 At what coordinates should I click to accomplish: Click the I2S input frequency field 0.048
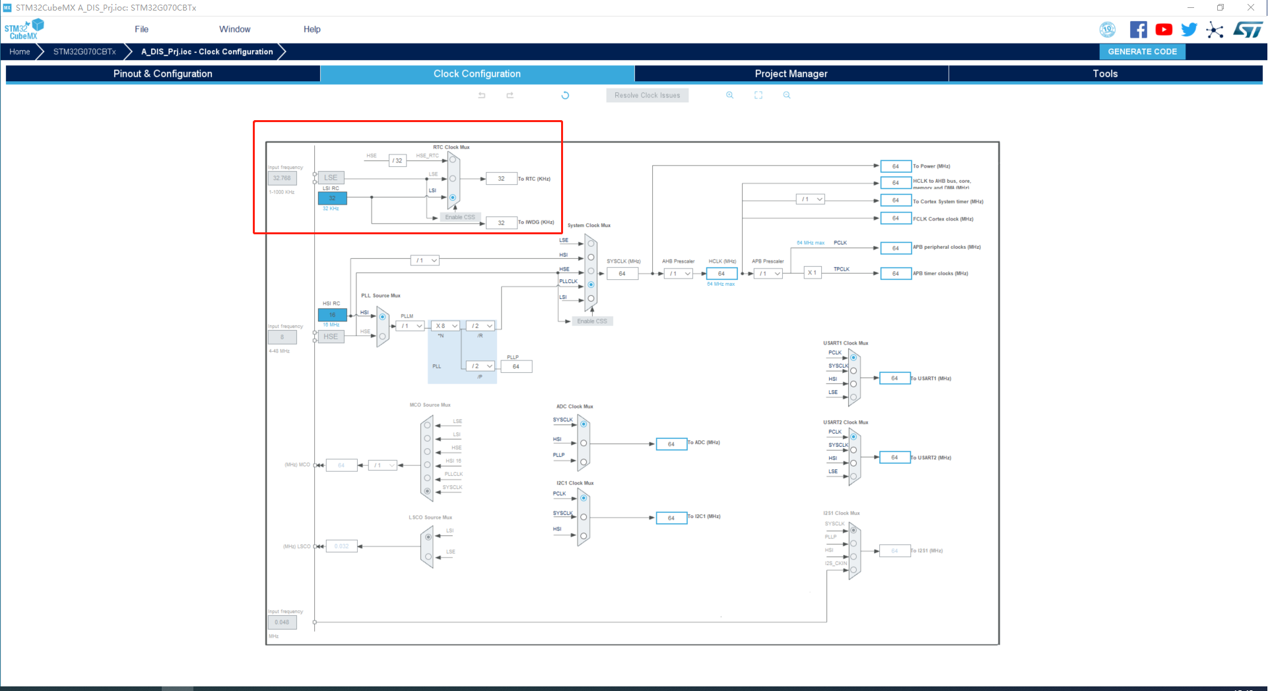point(282,622)
